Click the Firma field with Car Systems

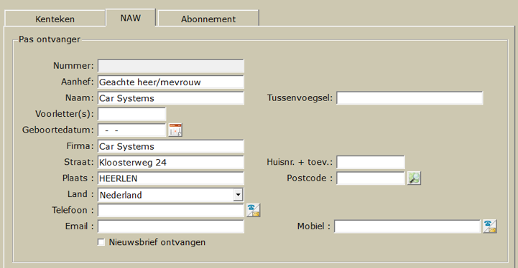pos(171,146)
